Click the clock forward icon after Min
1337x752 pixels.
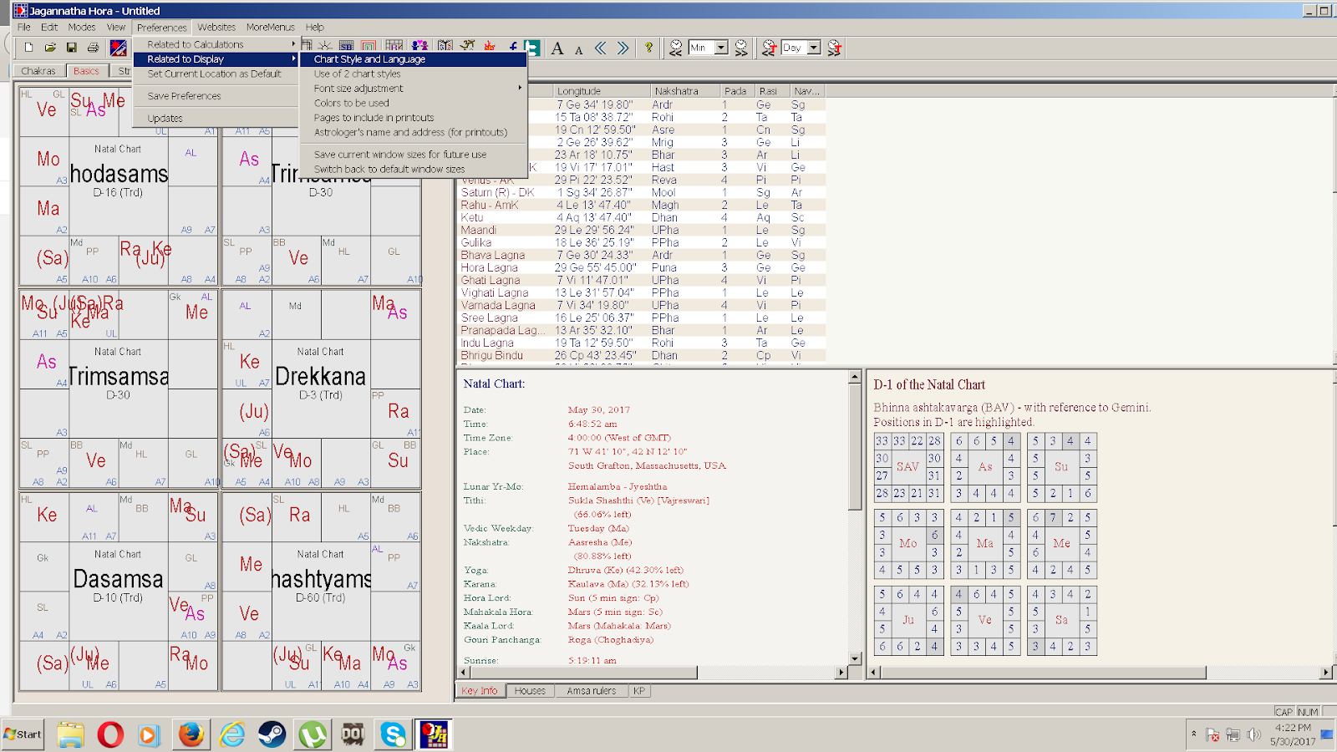click(740, 48)
